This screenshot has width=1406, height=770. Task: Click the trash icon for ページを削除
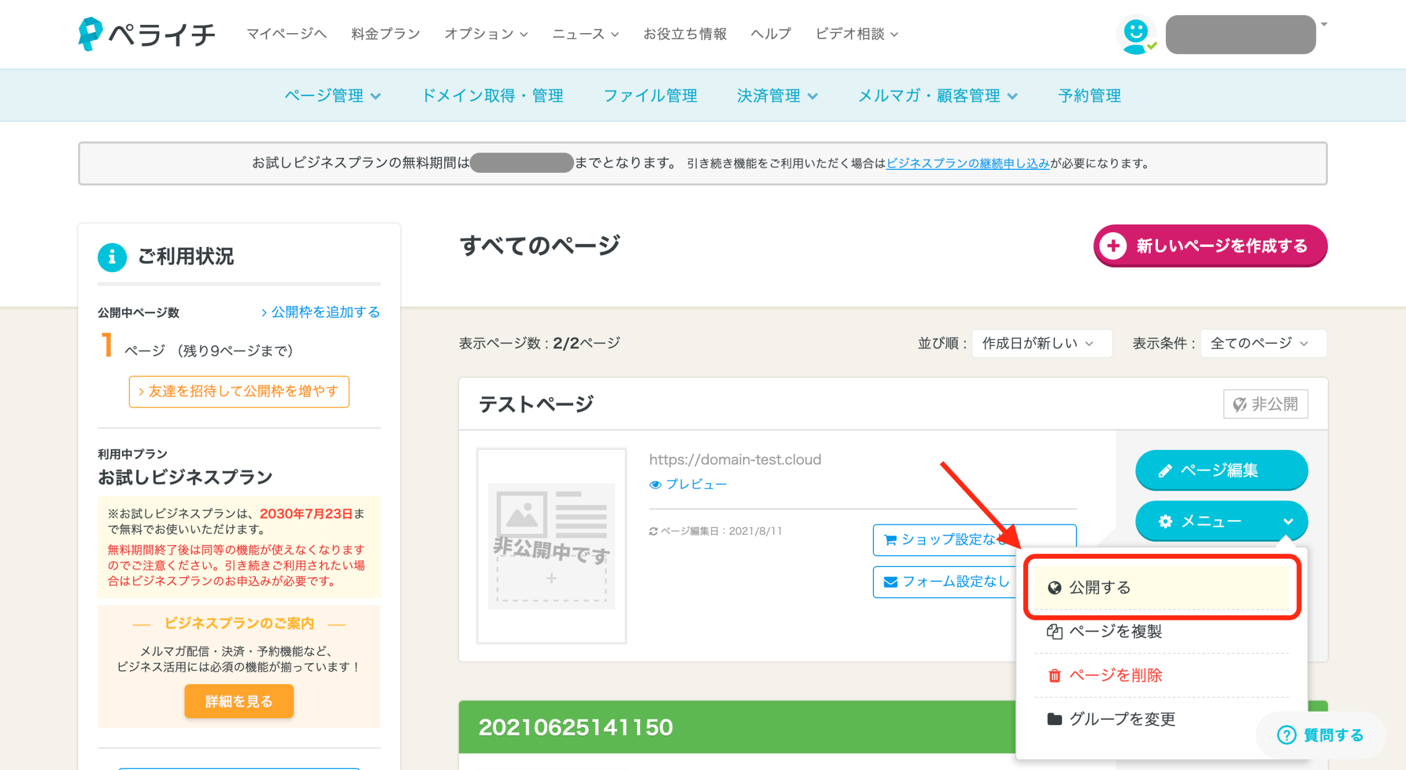pyautogui.click(x=1054, y=676)
